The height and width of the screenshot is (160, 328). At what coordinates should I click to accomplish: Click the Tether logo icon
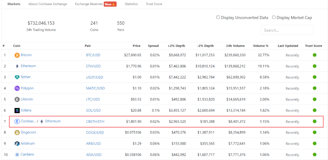pyautogui.click(x=17, y=77)
